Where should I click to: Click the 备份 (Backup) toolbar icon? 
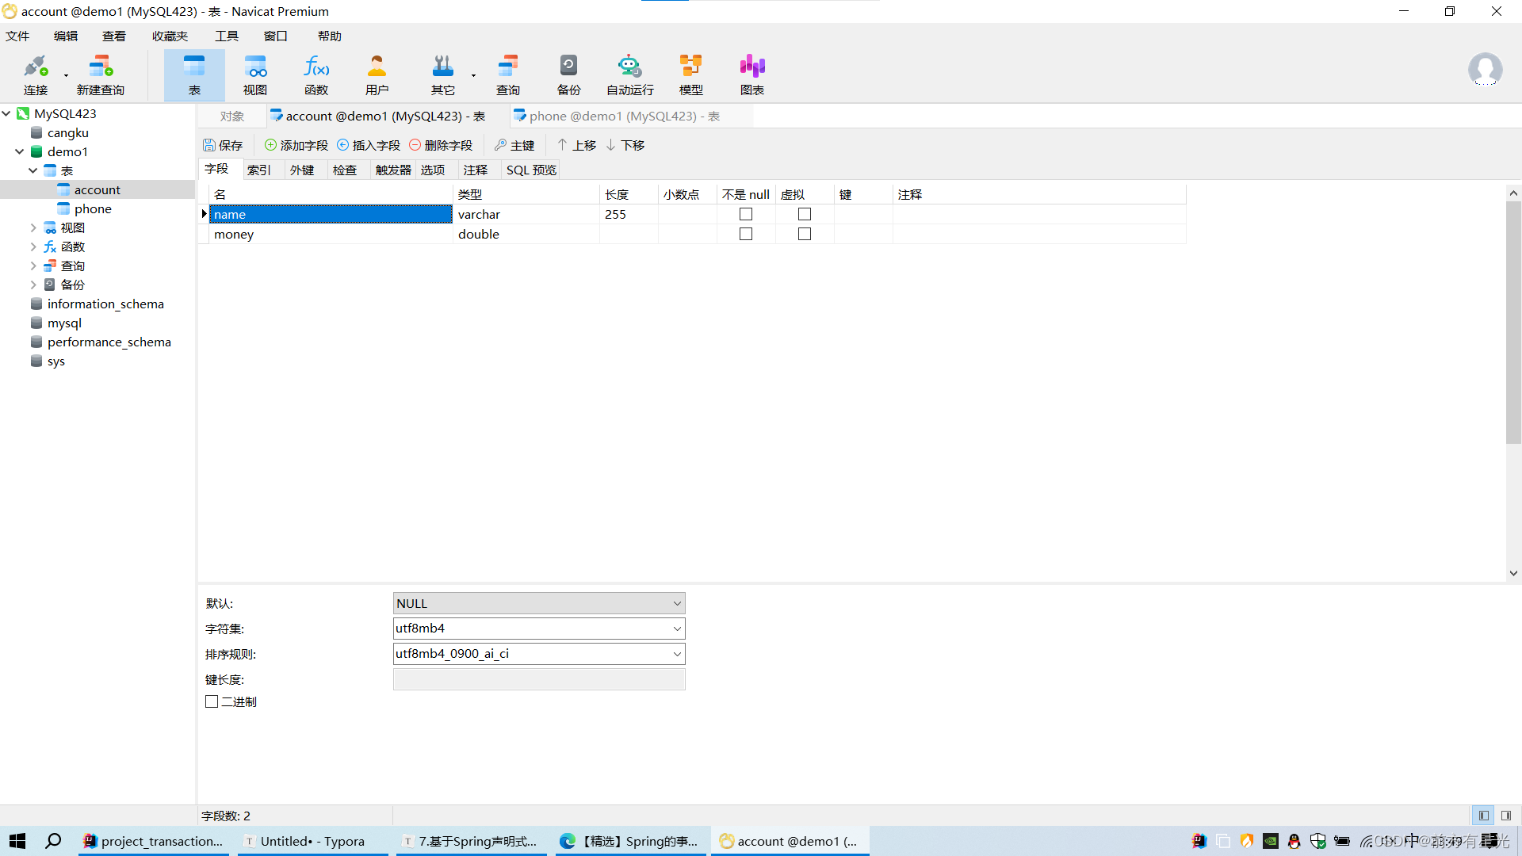[568, 73]
